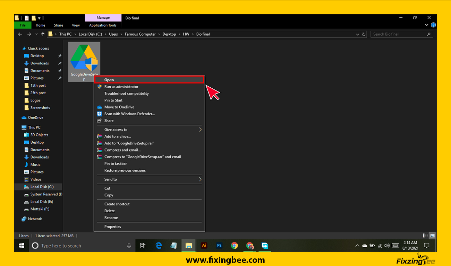451x266 pixels.
Task: Open the Windows Start button
Action: pyautogui.click(x=22, y=246)
